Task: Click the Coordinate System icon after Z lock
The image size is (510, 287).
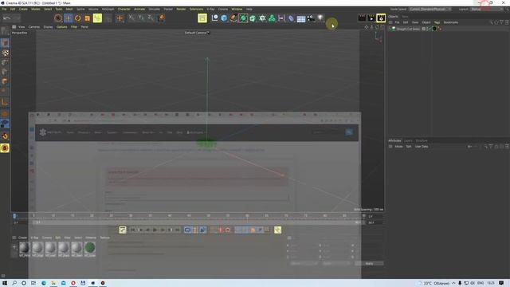Action: [162, 18]
